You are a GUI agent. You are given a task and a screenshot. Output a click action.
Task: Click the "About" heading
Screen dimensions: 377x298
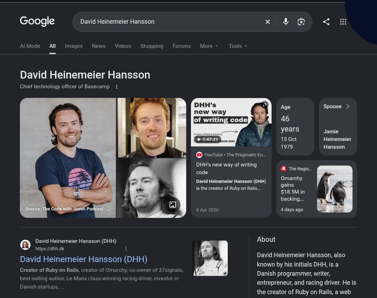coord(266,239)
